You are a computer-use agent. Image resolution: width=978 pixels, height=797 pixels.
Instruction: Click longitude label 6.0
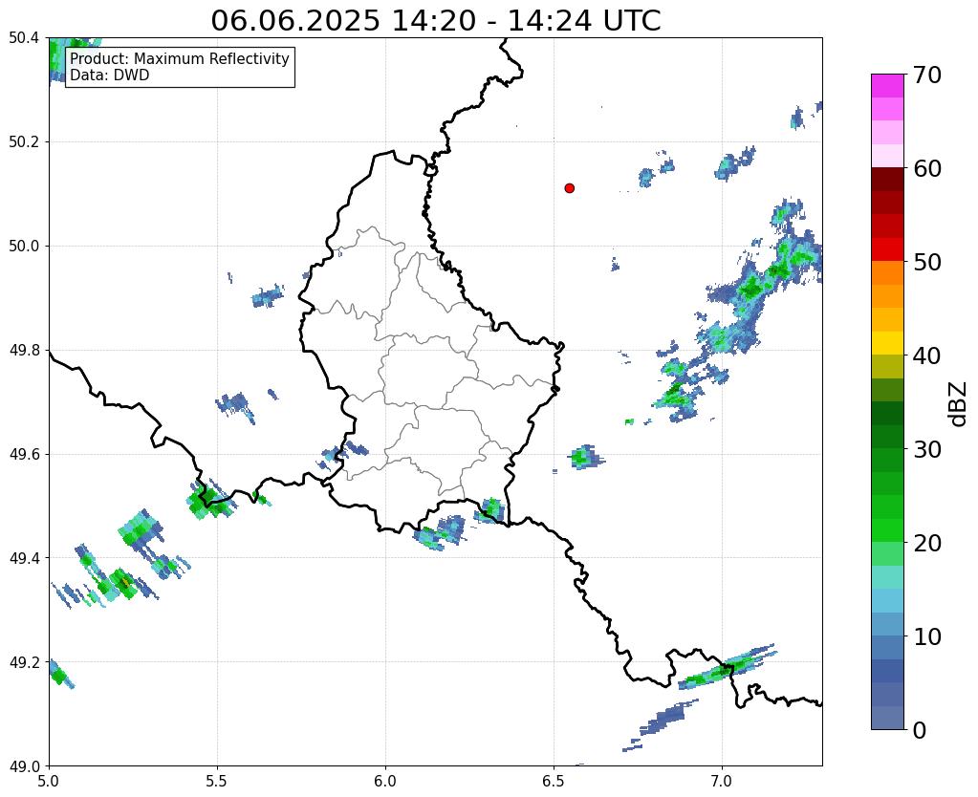click(385, 781)
